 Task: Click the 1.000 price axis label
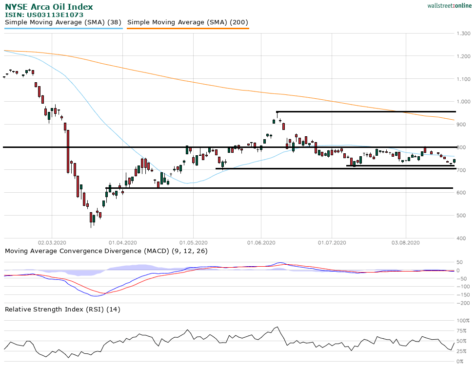[463, 102]
